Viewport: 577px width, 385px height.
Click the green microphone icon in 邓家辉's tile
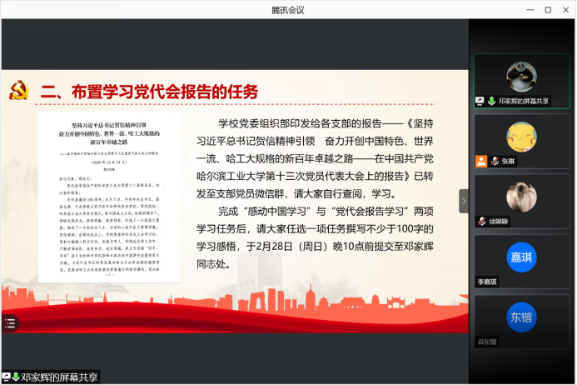490,101
